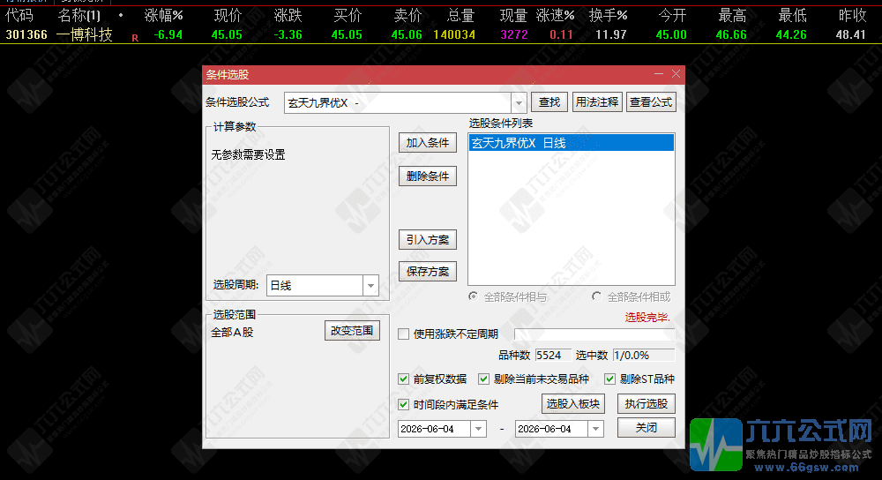This screenshot has height=480, width=882.
Task: Click 换手 value 11.97
Action: pos(611,35)
